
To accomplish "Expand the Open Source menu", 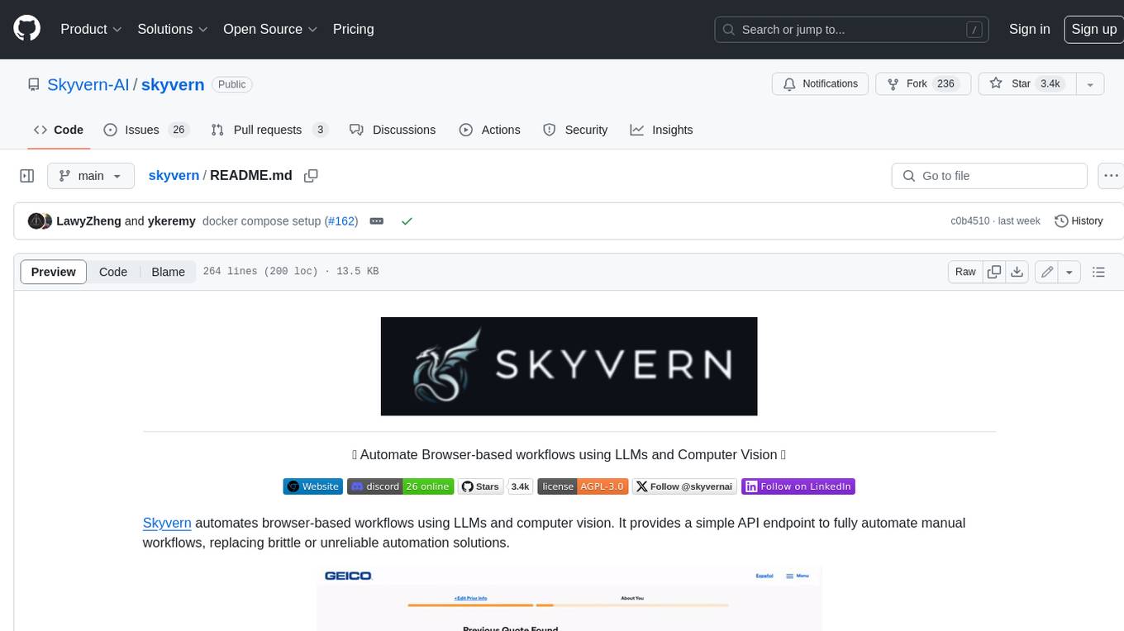I will [270, 29].
